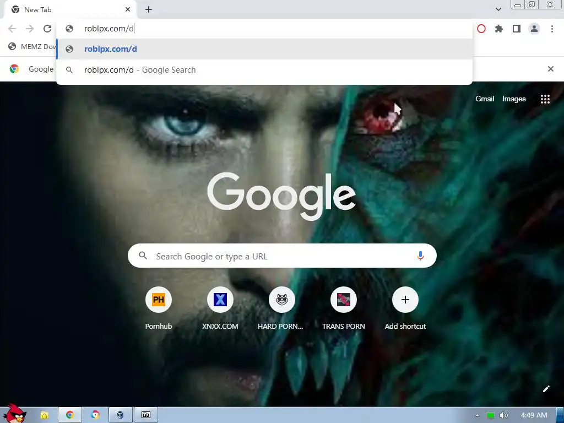564x423 pixels.
Task: Open the Gmail link
Action: tap(485, 99)
